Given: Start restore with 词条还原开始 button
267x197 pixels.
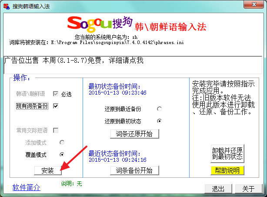Looking at the screenshot, I should pyautogui.click(x=134, y=134).
